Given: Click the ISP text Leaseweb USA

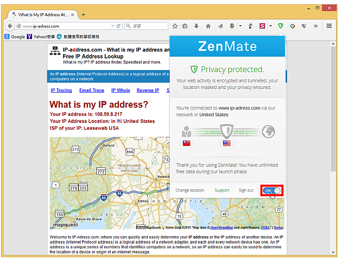Looking at the screenshot, I should (101, 128).
